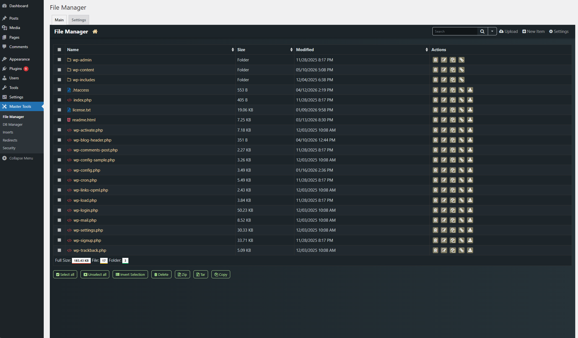Tick the wp-config.php checkbox
The image size is (578, 338).
coord(59,170)
